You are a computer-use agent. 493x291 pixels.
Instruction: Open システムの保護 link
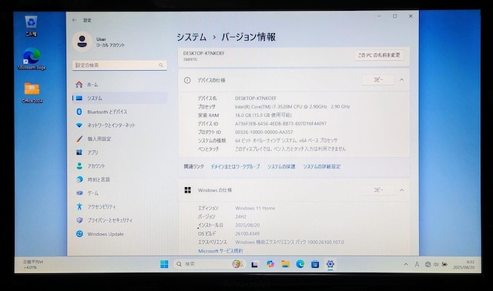pos(281,166)
